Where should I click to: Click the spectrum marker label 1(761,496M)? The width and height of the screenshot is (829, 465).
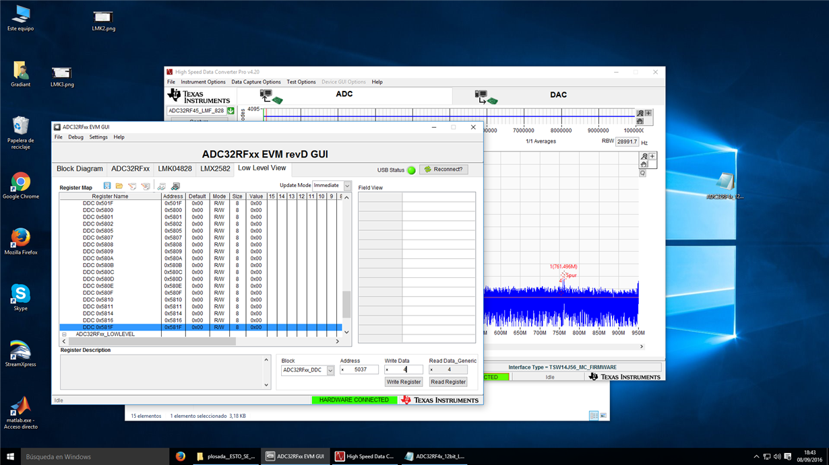(x=563, y=266)
